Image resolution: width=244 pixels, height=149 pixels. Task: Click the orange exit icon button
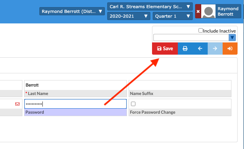(x=230, y=49)
